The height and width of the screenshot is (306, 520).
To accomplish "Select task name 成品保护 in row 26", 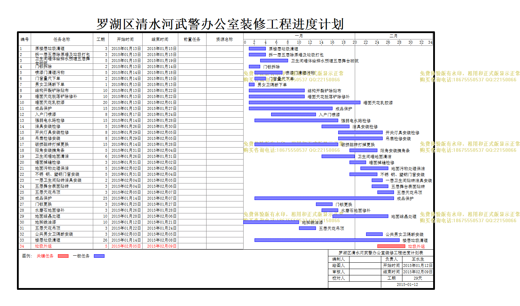I will point(43,198).
